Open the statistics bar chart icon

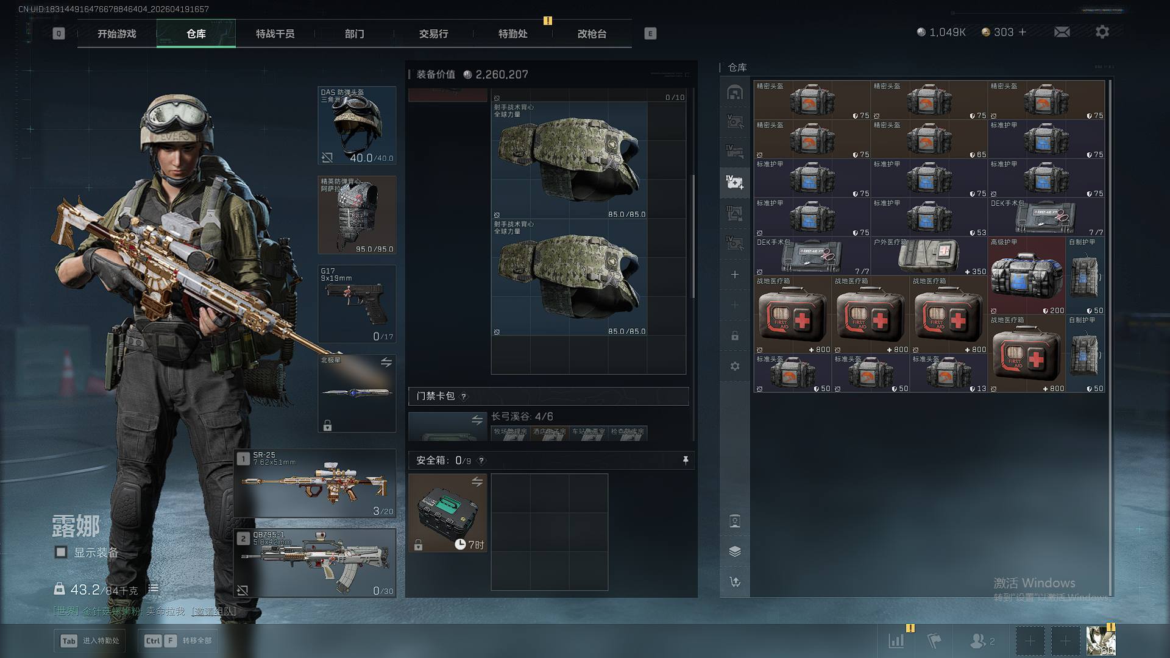pyautogui.click(x=896, y=641)
